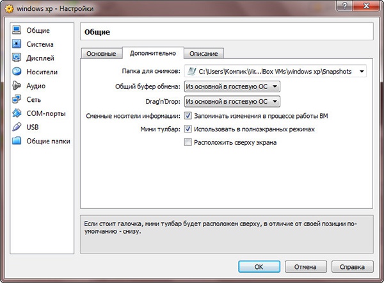
Task: Click the Отмена button
Action: [305, 266]
